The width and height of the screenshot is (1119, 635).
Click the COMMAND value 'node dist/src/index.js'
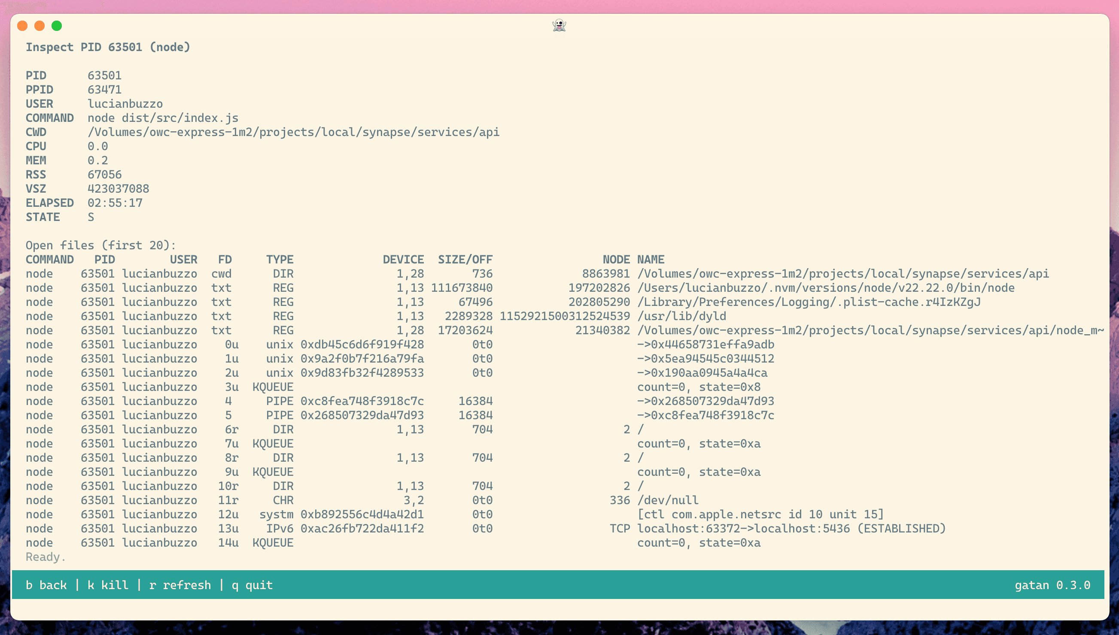(163, 118)
